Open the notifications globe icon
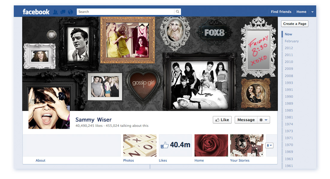Image resolution: width=330 pixels, height=179 pixels. pyautogui.click(x=70, y=12)
